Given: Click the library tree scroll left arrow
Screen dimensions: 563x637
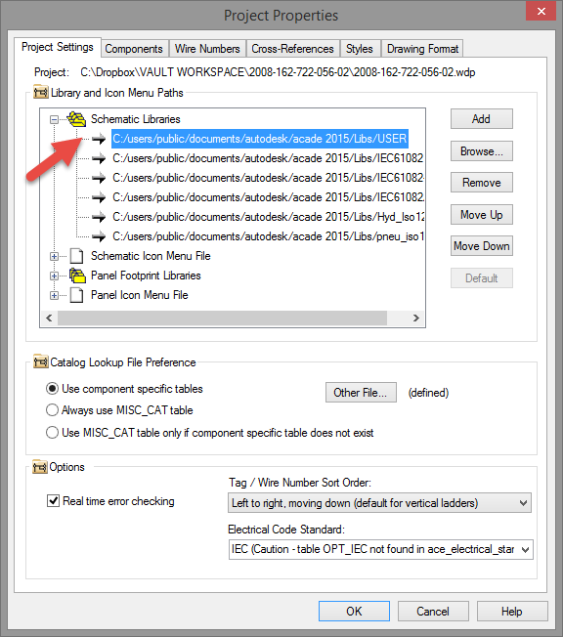Looking at the screenshot, I should tap(49, 318).
